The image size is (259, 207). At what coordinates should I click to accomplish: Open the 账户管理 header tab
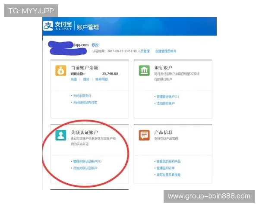88,27
